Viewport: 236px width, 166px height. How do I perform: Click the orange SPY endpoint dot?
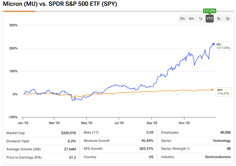click(212, 90)
